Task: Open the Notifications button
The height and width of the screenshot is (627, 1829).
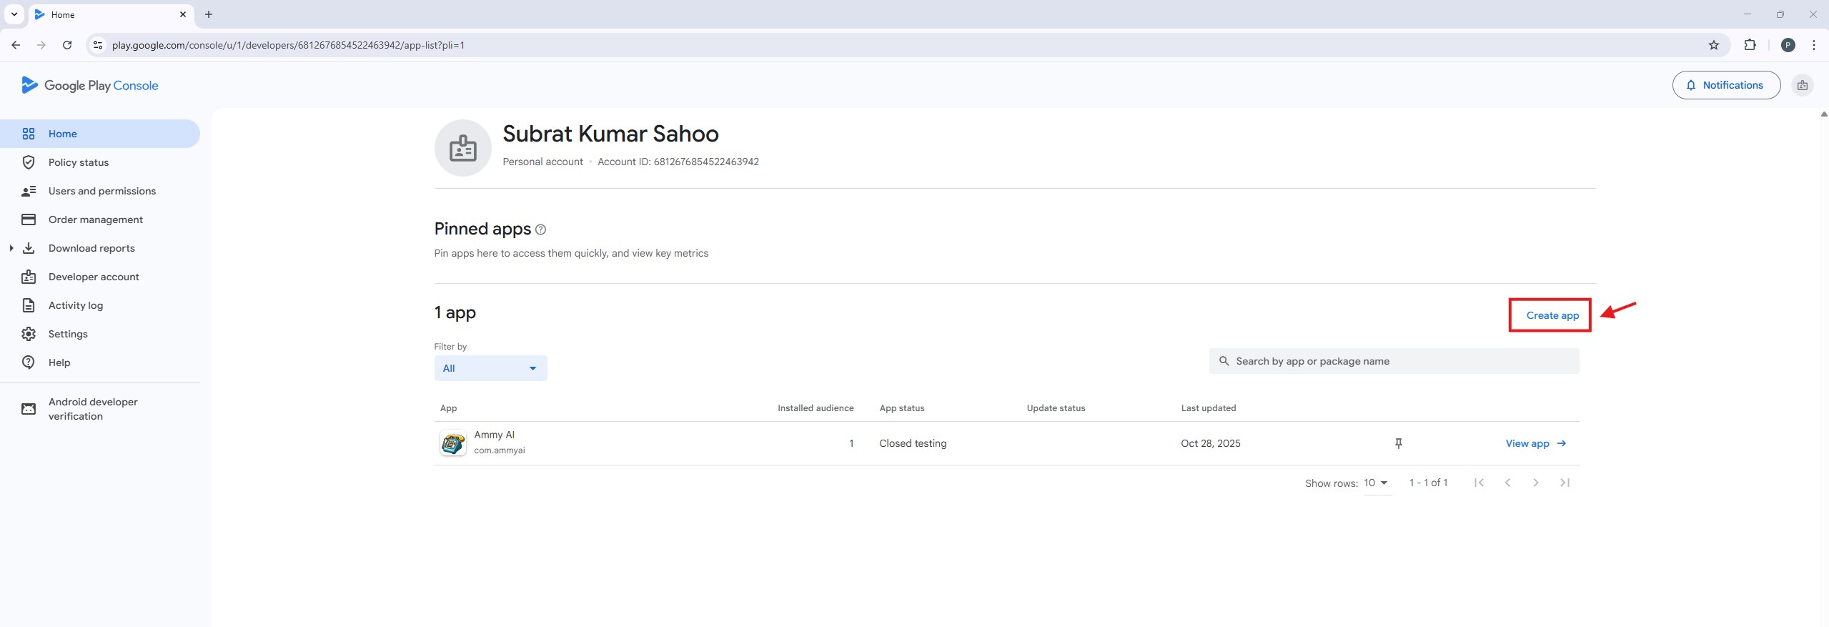Action: pyautogui.click(x=1725, y=85)
